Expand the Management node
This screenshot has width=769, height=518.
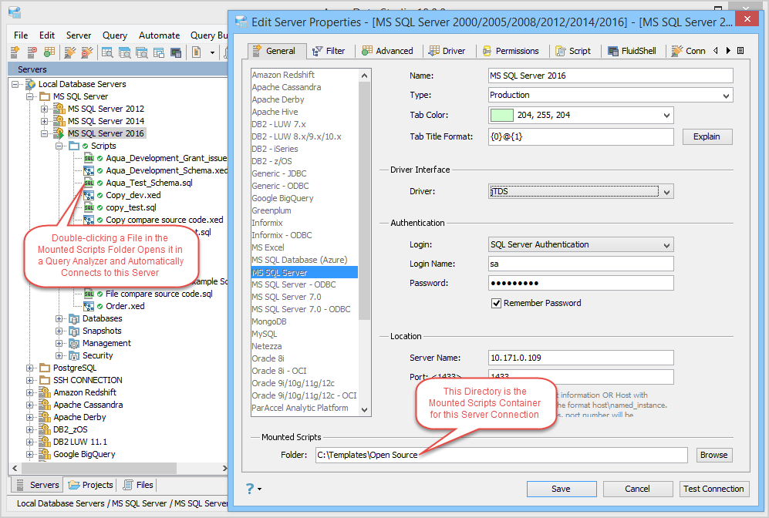[x=59, y=344]
